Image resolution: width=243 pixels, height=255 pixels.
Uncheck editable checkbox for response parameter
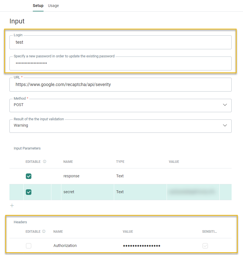pos(29,176)
